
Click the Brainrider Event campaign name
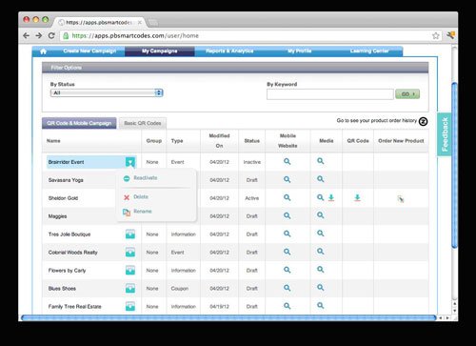pyautogui.click(x=66, y=162)
